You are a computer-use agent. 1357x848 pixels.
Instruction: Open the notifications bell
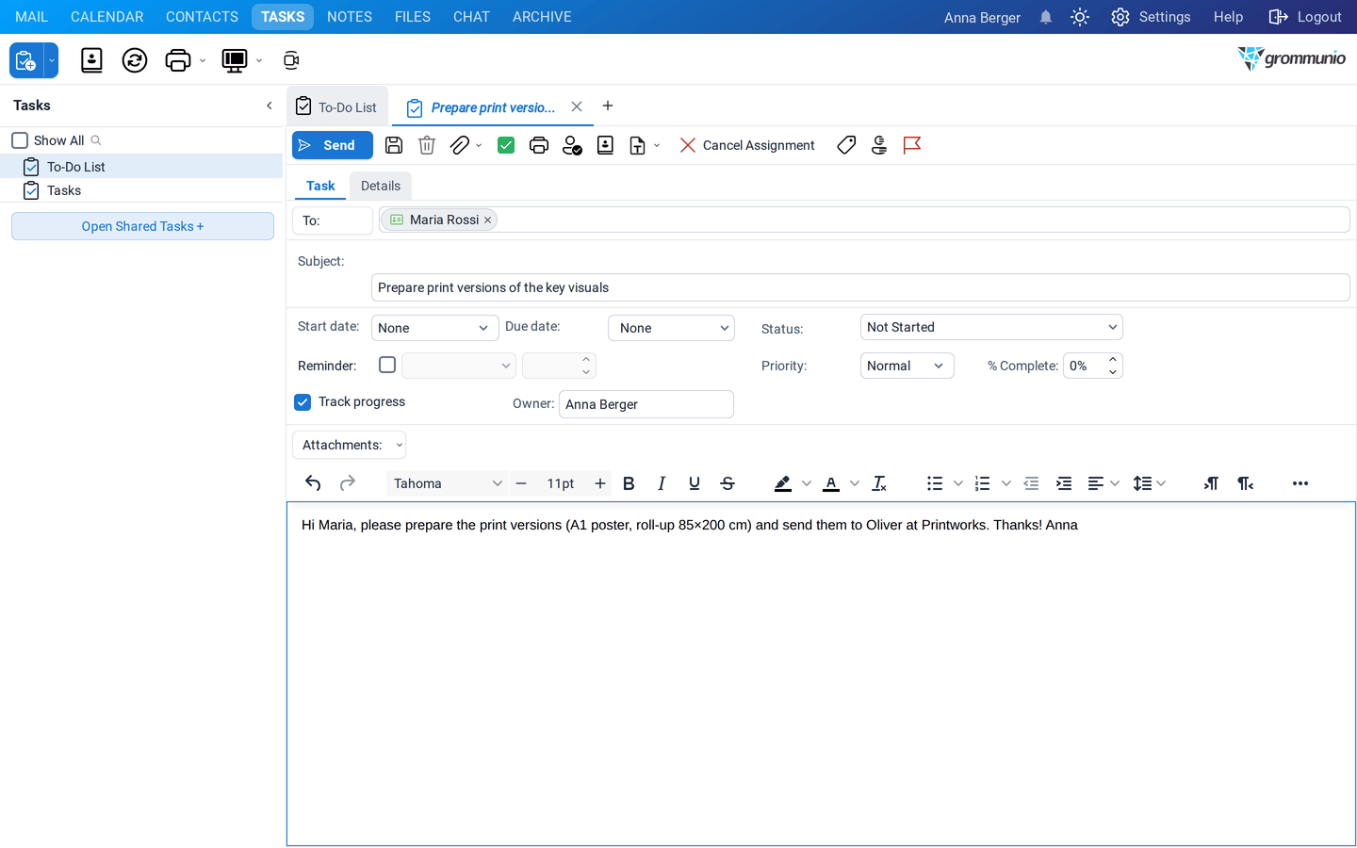(1046, 17)
